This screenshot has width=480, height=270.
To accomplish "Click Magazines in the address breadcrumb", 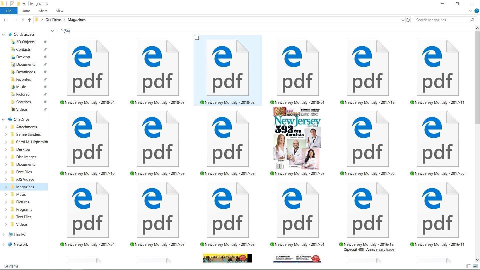I will pos(76,20).
